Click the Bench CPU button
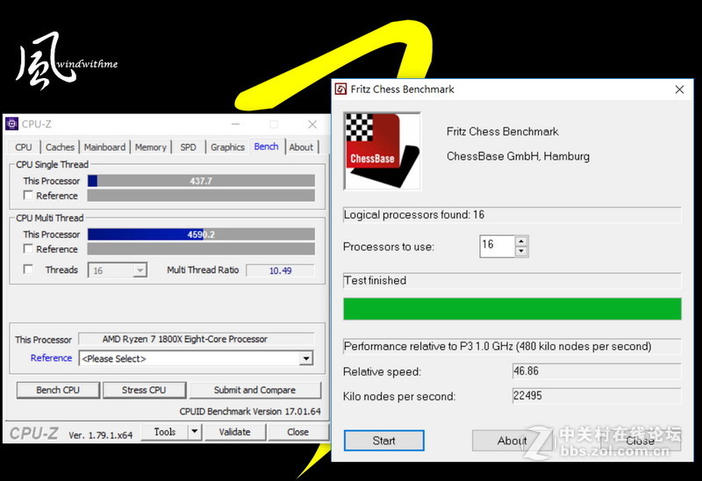Screen dimensions: 702x481 pos(58,390)
